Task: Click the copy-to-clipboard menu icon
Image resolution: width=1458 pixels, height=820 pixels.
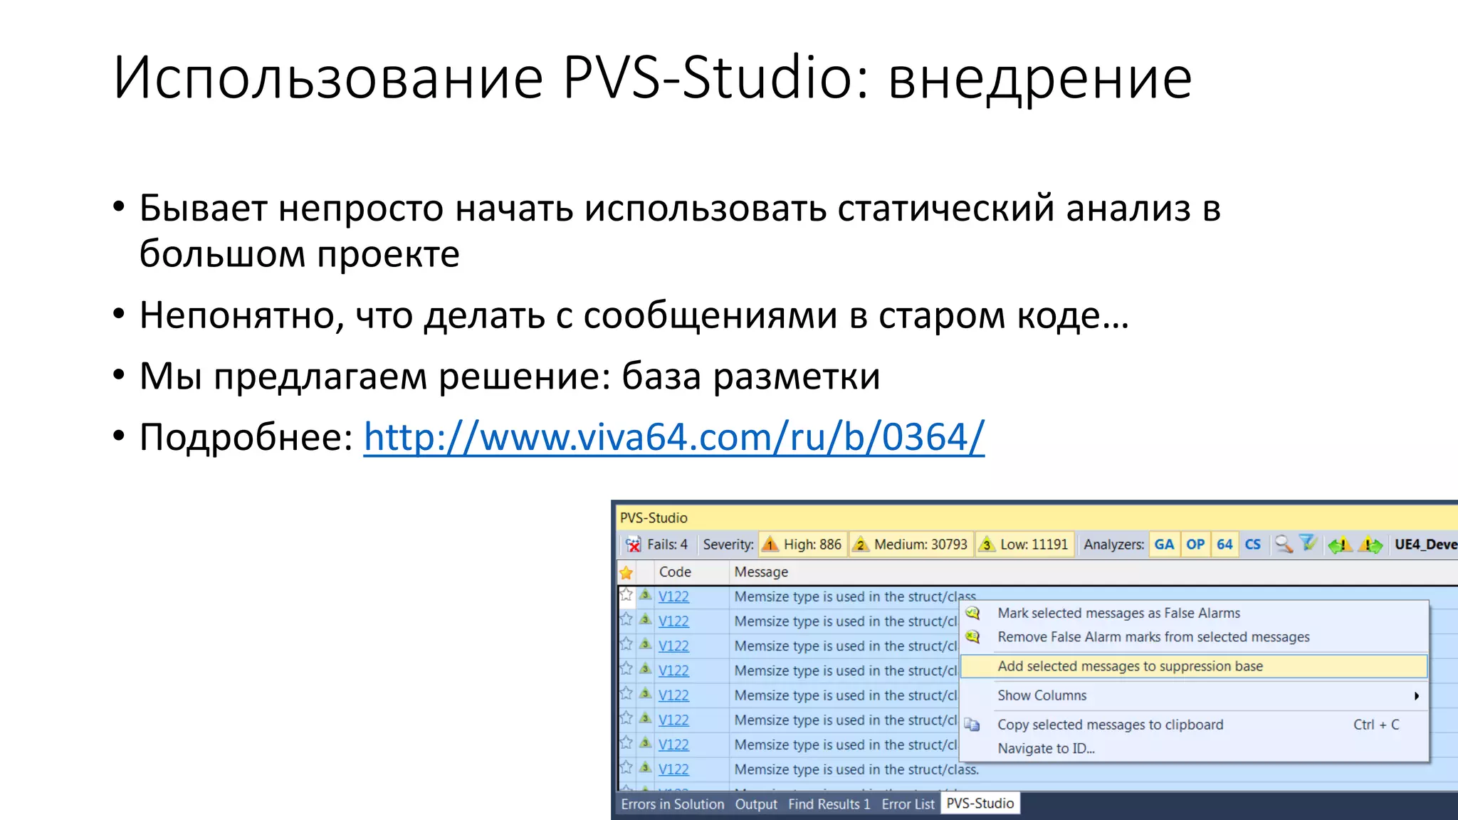Action: pos(972,725)
